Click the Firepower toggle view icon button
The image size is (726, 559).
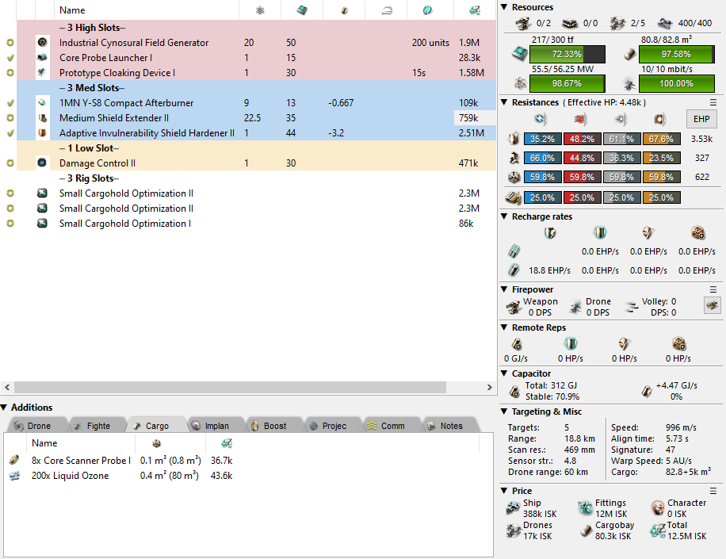pyautogui.click(x=713, y=305)
